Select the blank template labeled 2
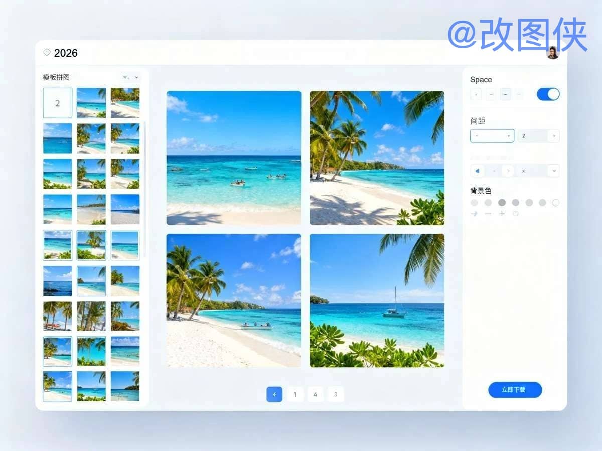The height and width of the screenshot is (451, 602). coord(57,103)
